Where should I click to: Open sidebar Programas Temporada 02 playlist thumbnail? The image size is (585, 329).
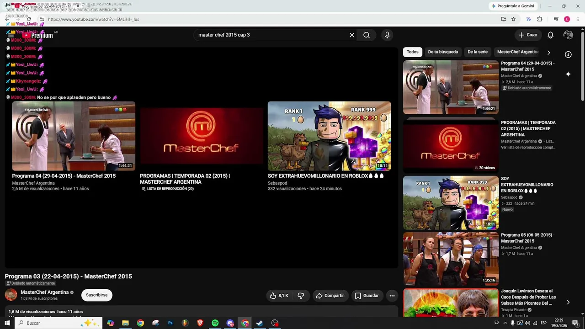click(451, 145)
